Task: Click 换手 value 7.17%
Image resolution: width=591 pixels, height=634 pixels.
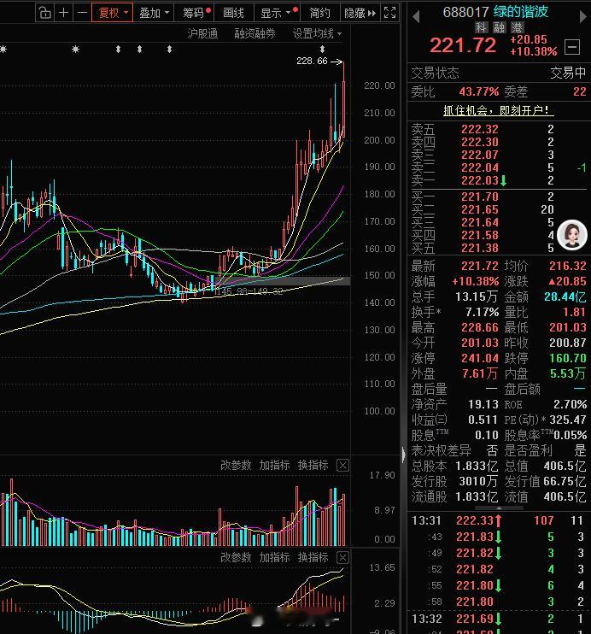Action: point(482,312)
